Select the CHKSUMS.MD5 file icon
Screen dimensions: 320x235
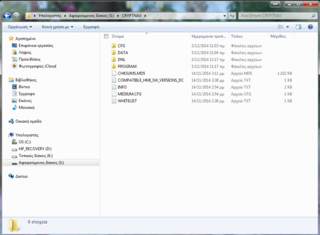114,73
